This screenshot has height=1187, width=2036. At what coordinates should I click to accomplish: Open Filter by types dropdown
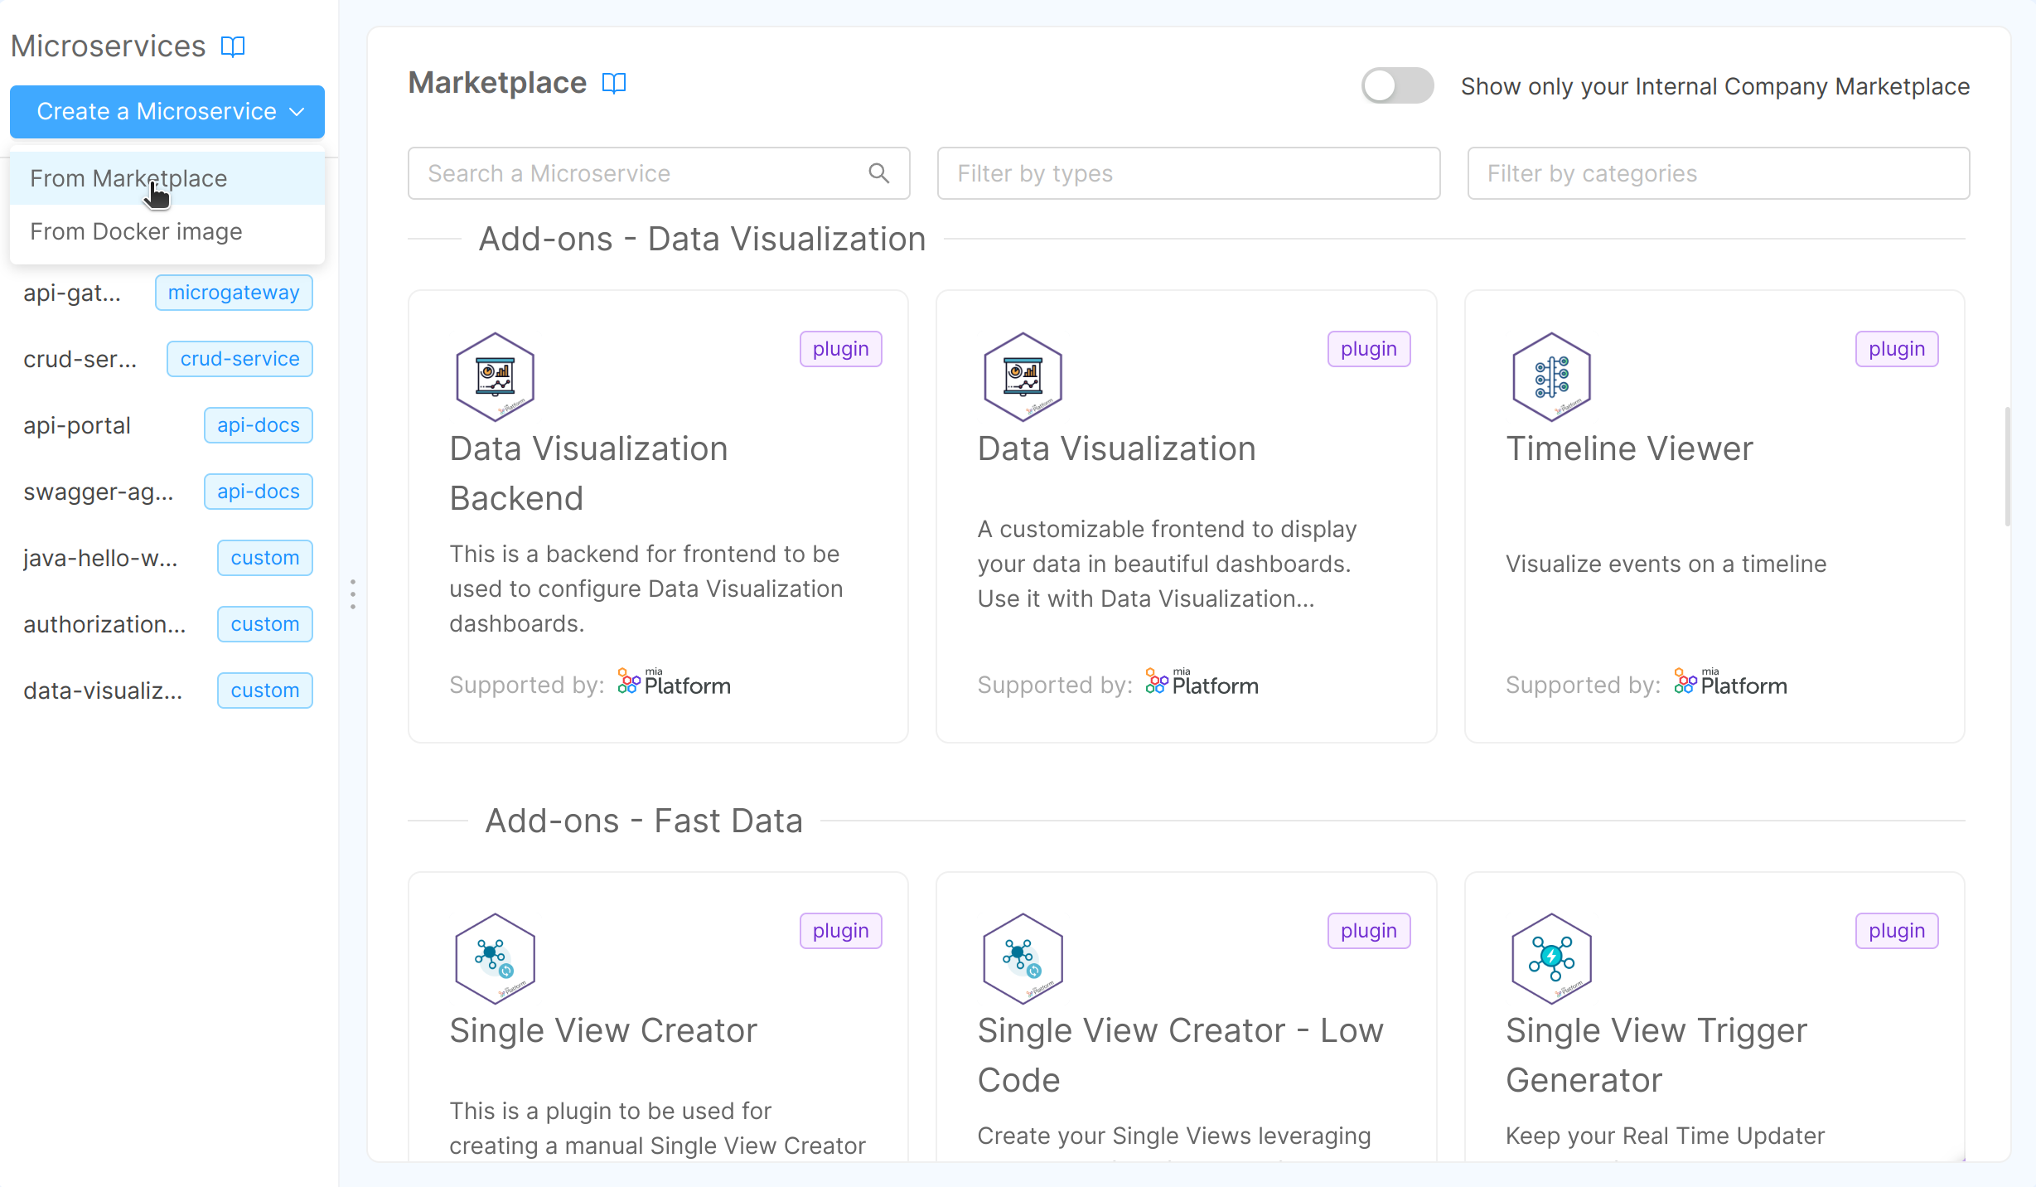point(1188,173)
